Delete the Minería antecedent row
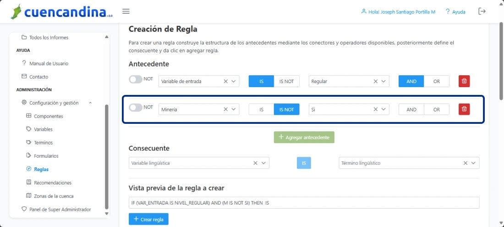 click(x=464, y=109)
